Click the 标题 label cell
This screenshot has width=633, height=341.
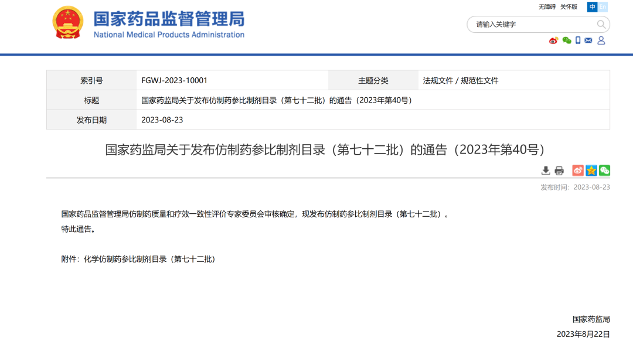[91, 100]
